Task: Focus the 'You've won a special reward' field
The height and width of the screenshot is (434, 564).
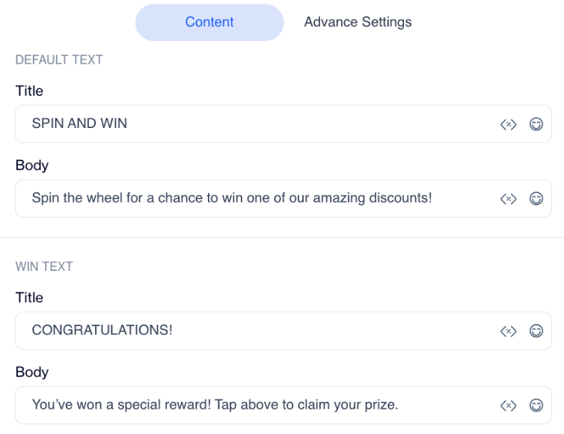Action: 254,406
